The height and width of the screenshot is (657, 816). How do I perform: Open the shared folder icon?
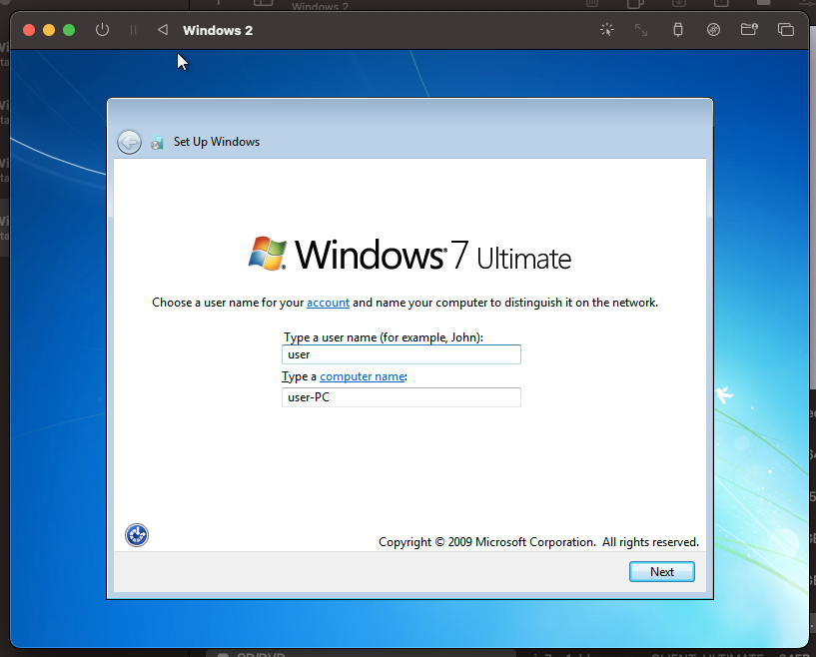(x=749, y=30)
